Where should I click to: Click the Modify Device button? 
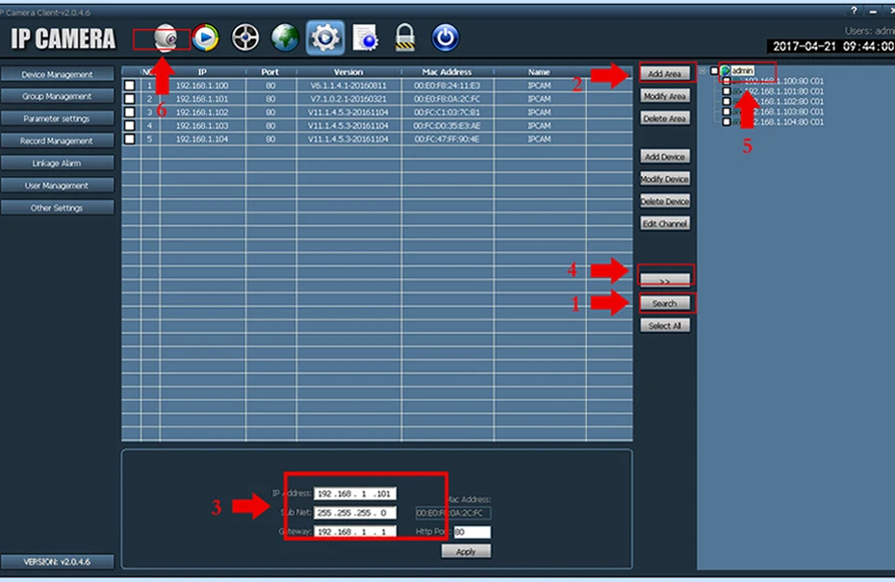tap(665, 179)
